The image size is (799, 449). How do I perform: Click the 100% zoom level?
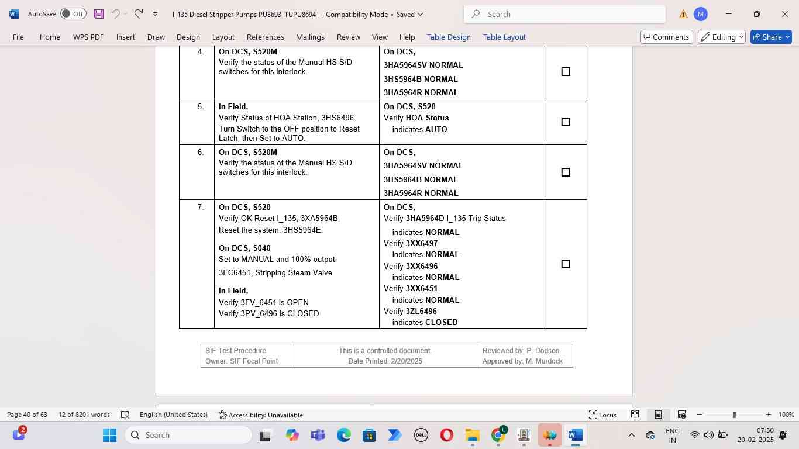[x=786, y=415]
